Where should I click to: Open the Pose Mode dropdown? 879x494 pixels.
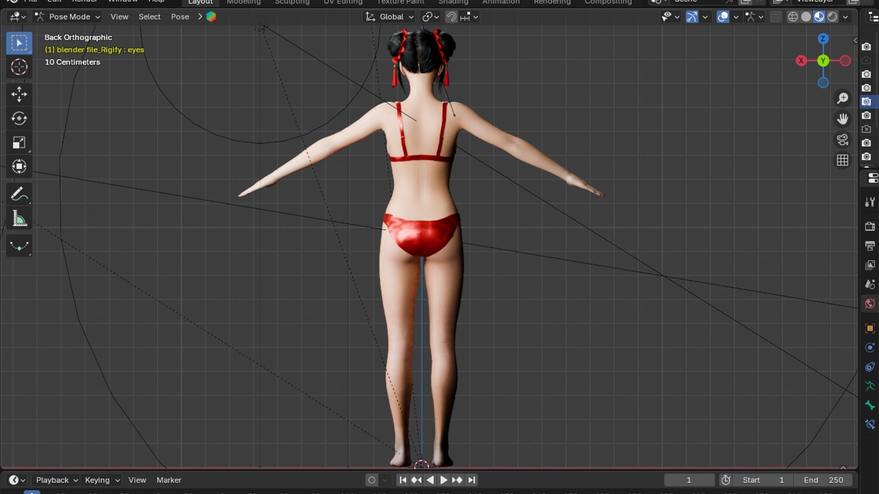point(67,17)
